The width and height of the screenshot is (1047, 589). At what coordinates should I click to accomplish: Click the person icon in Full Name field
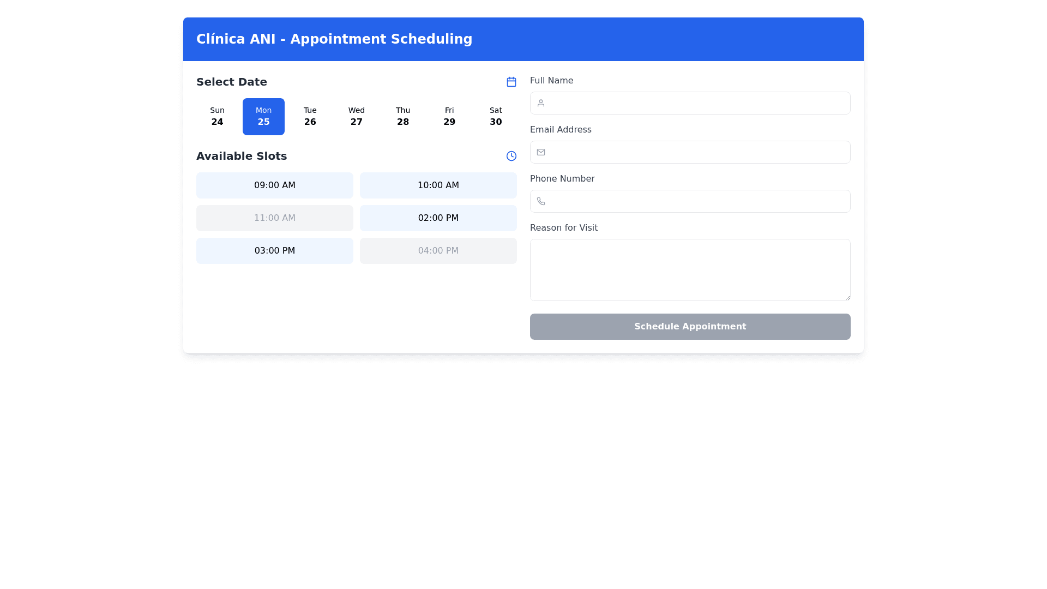pos(540,103)
